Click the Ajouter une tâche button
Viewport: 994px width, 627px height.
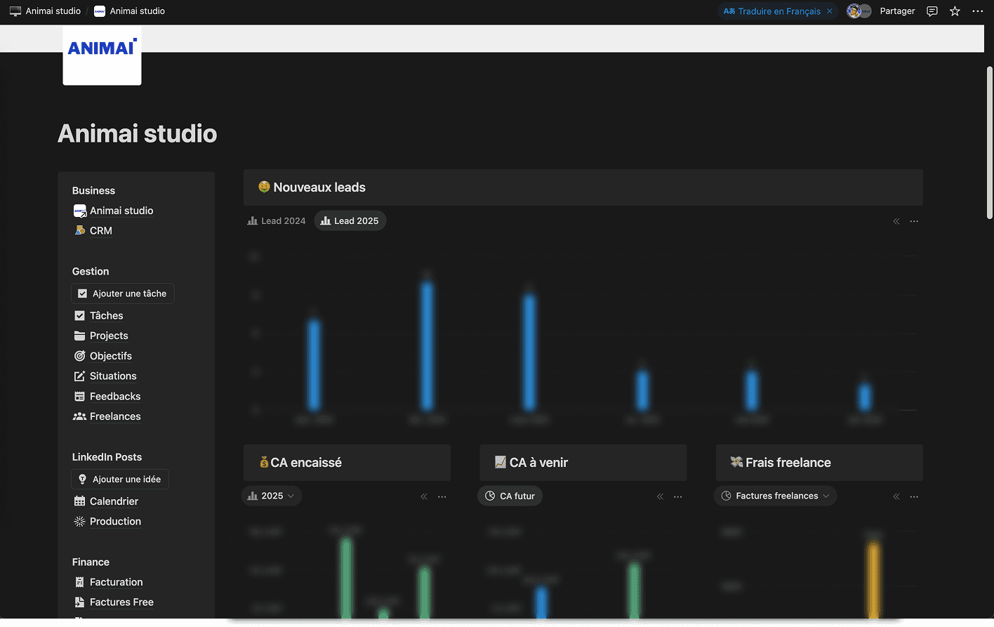click(x=123, y=293)
